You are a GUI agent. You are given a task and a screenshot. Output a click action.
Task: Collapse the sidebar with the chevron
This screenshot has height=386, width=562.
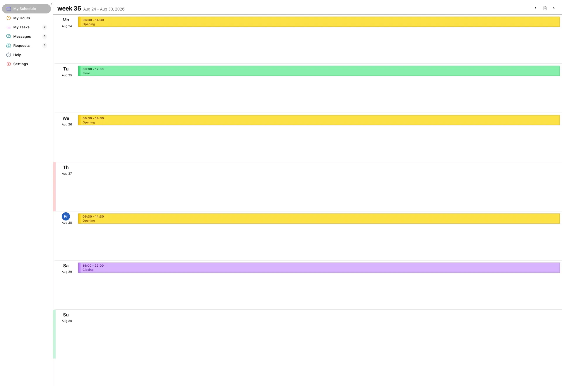(51, 4)
